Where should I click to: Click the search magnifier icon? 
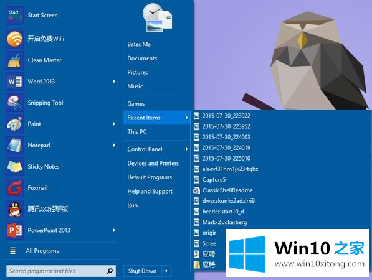pos(110,271)
